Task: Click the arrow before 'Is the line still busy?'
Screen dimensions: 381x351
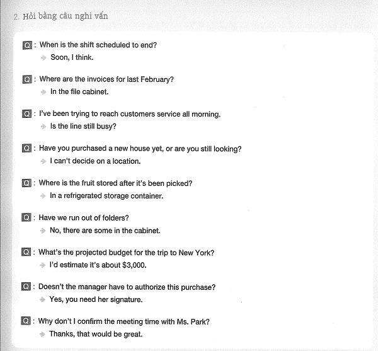Action: click(x=43, y=127)
